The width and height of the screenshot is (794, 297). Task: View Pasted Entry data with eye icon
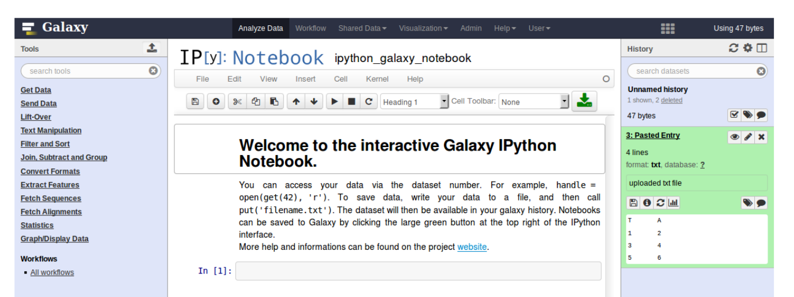[735, 137]
